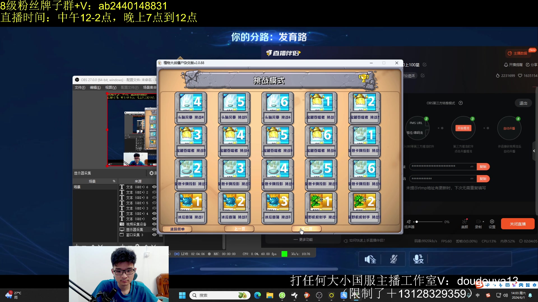Viewport: 538px width, 302px height.
Task: Select the 宝藏吞噬者 挑战2 level card
Action: (x=365, y=108)
